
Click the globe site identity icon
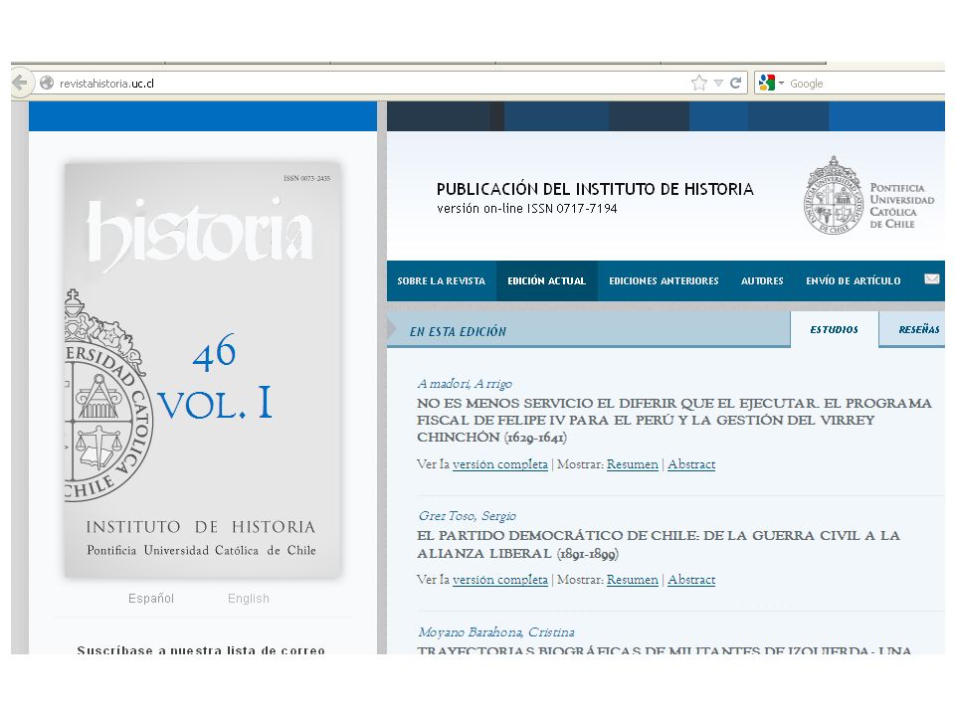pyautogui.click(x=47, y=83)
